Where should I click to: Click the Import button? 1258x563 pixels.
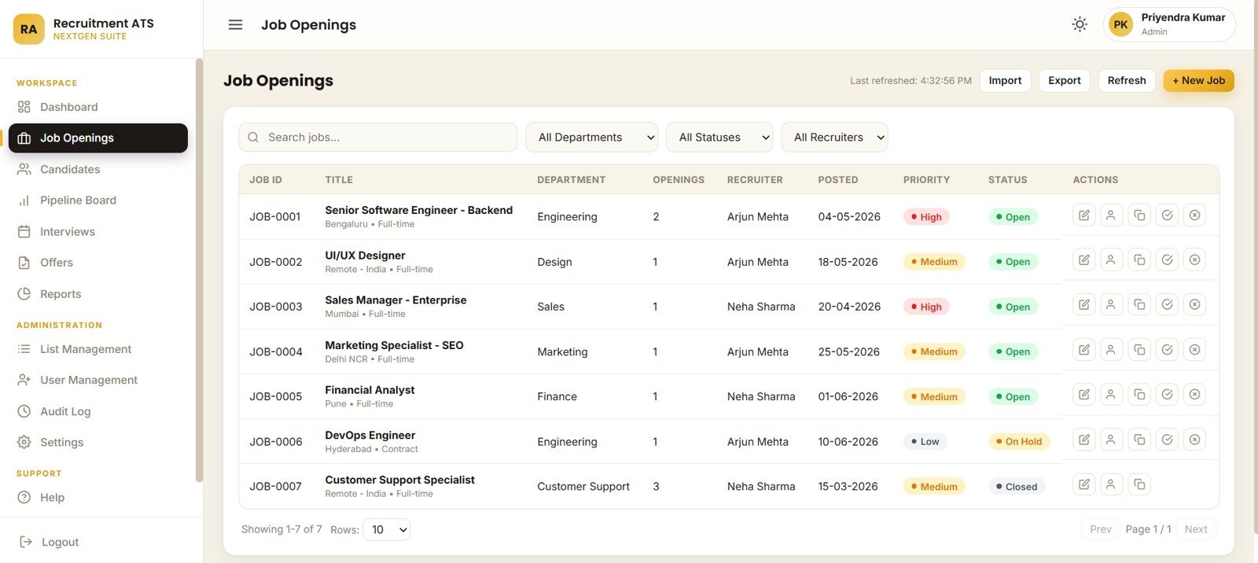pos(1005,80)
